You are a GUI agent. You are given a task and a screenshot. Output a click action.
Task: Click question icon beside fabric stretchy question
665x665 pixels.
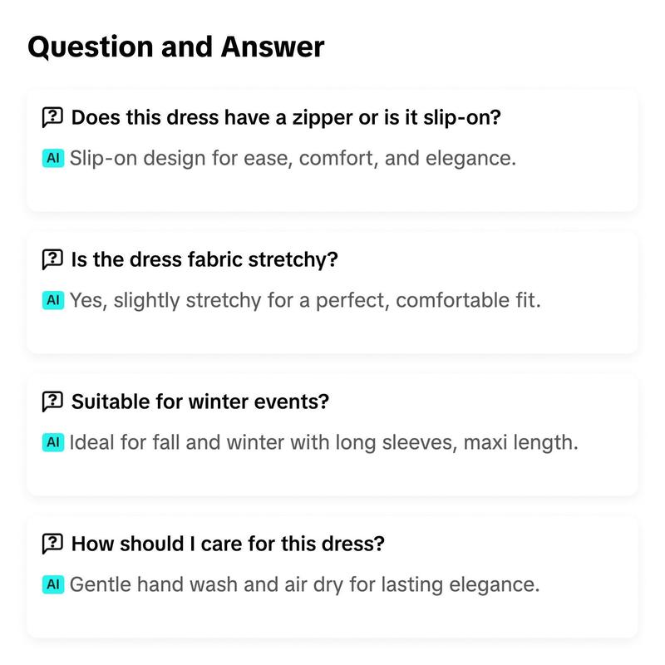tap(52, 259)
